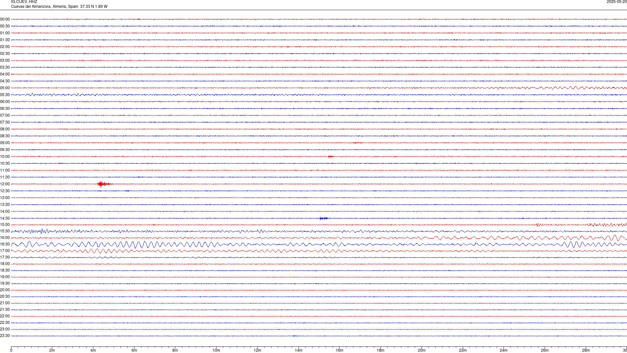
Task: Click the 2m tick on the time axis
Action: (52, 350)
